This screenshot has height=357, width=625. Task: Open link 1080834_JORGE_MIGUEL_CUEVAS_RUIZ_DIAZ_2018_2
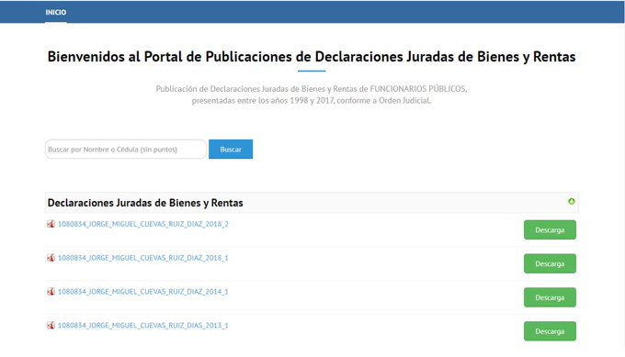143,224
